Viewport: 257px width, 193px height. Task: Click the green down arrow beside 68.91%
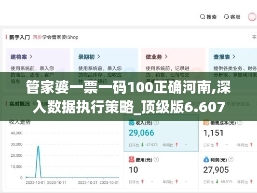217,181
